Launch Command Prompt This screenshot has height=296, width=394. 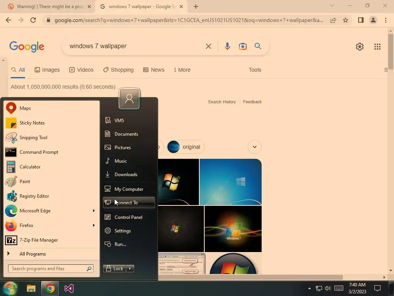click(52, 152)
